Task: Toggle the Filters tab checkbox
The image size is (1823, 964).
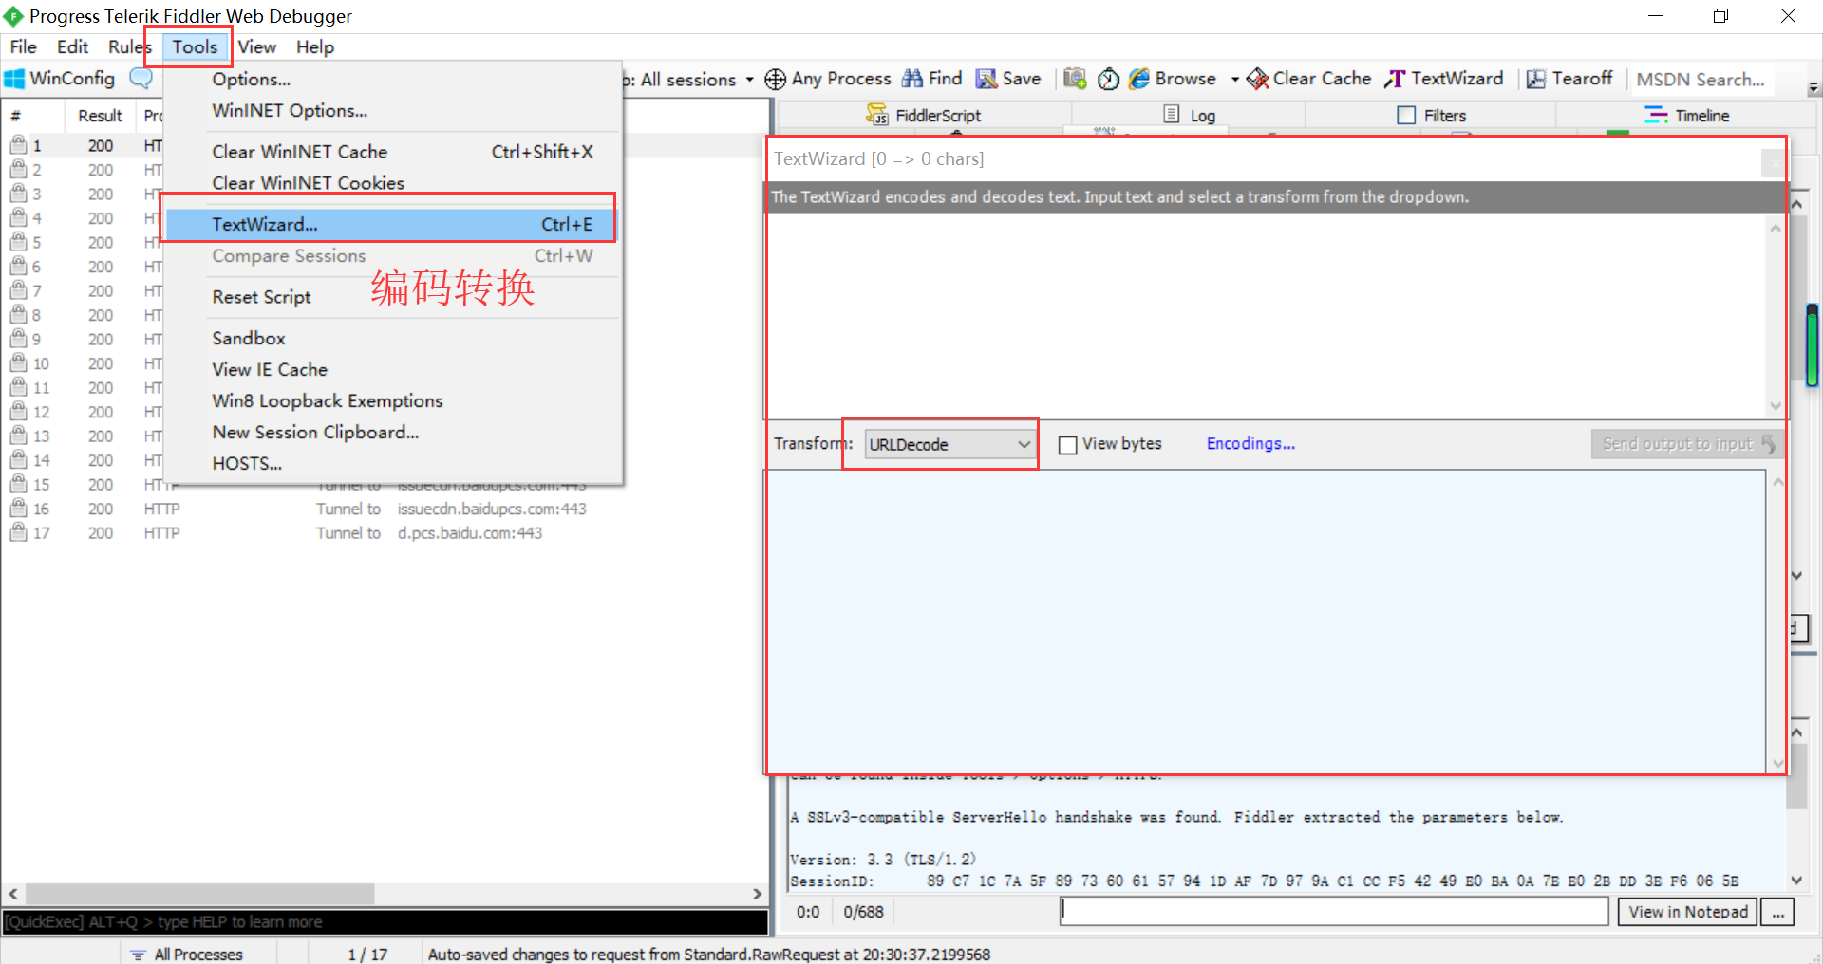Action: pyautogui.click(x=1406, y=115)
